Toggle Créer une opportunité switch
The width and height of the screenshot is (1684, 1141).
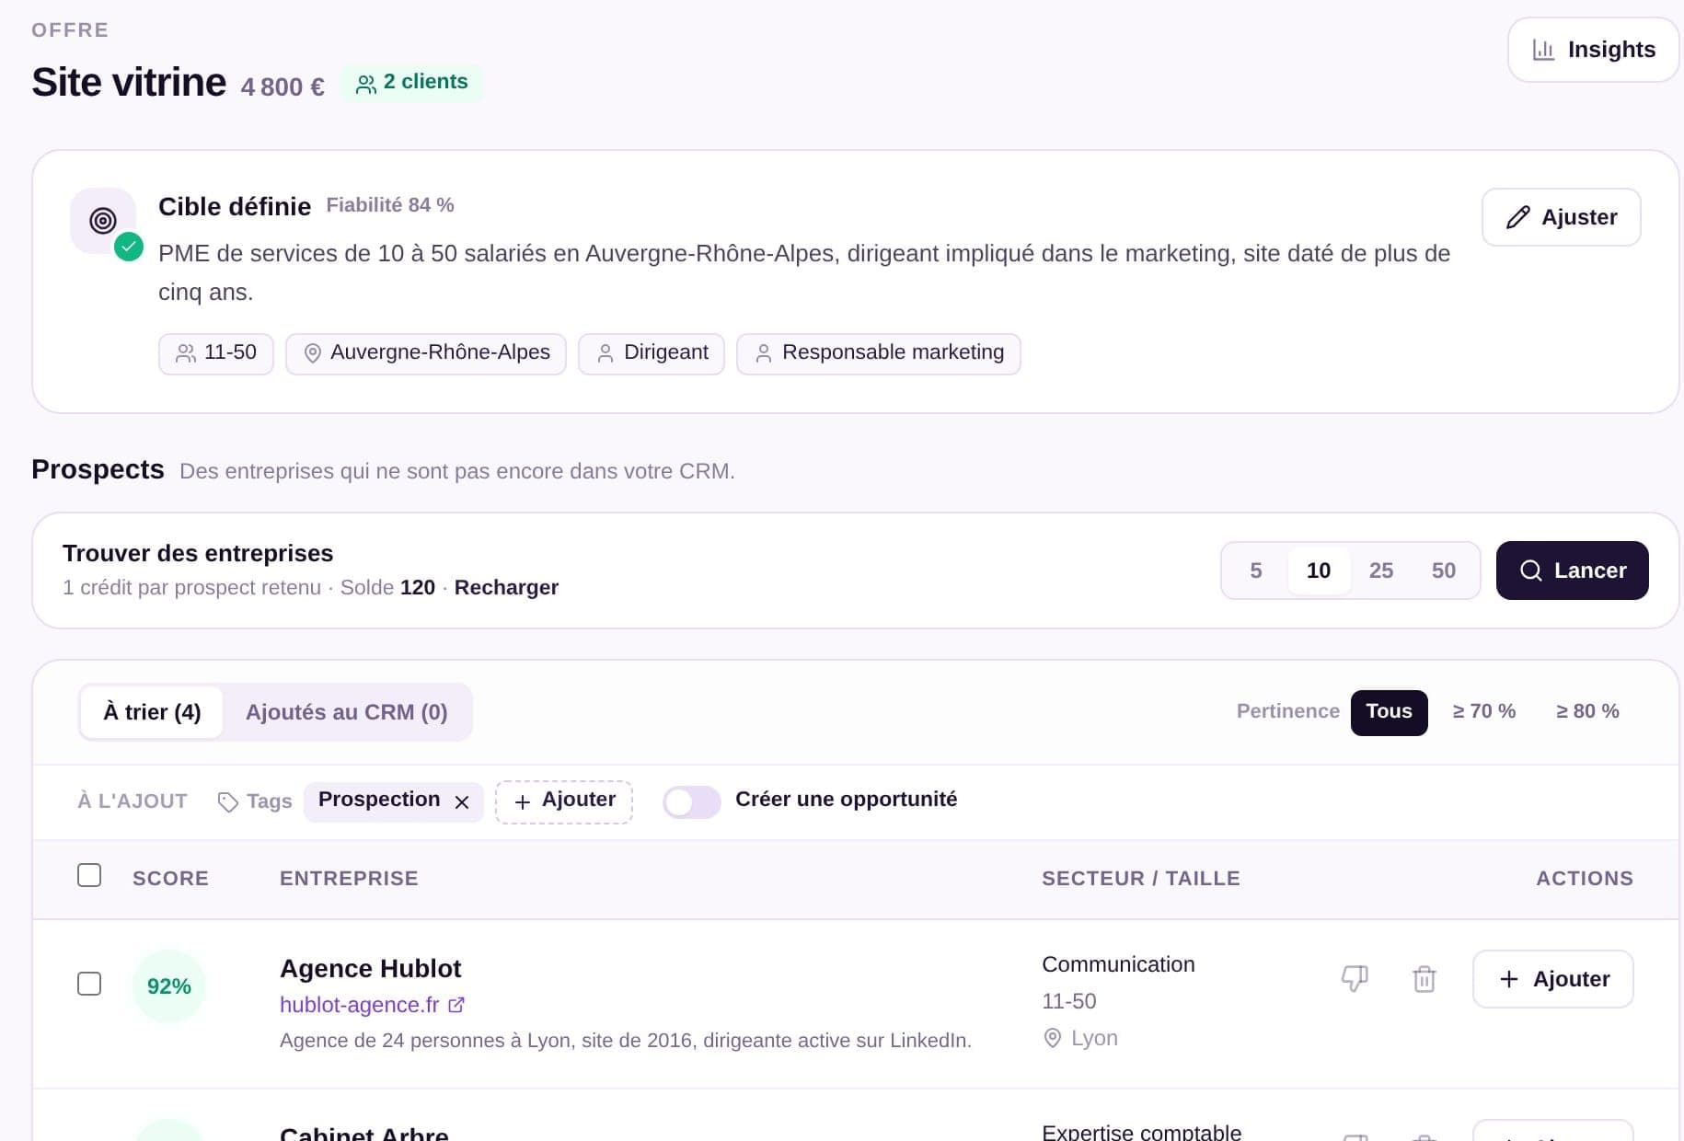(692, 802)
